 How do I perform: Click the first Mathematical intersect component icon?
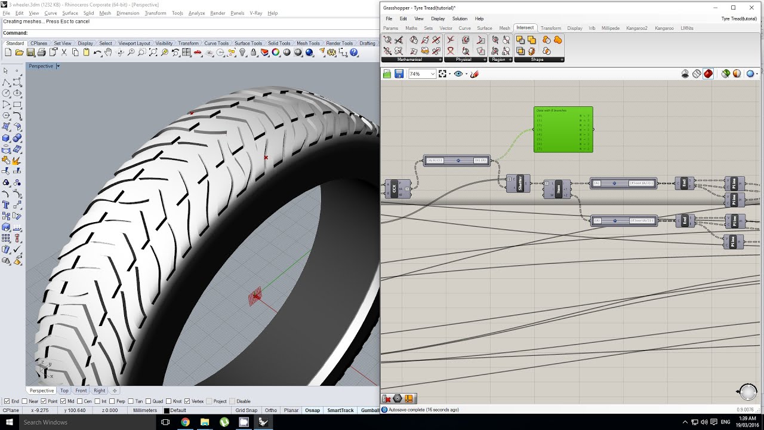tap(387, 40)
